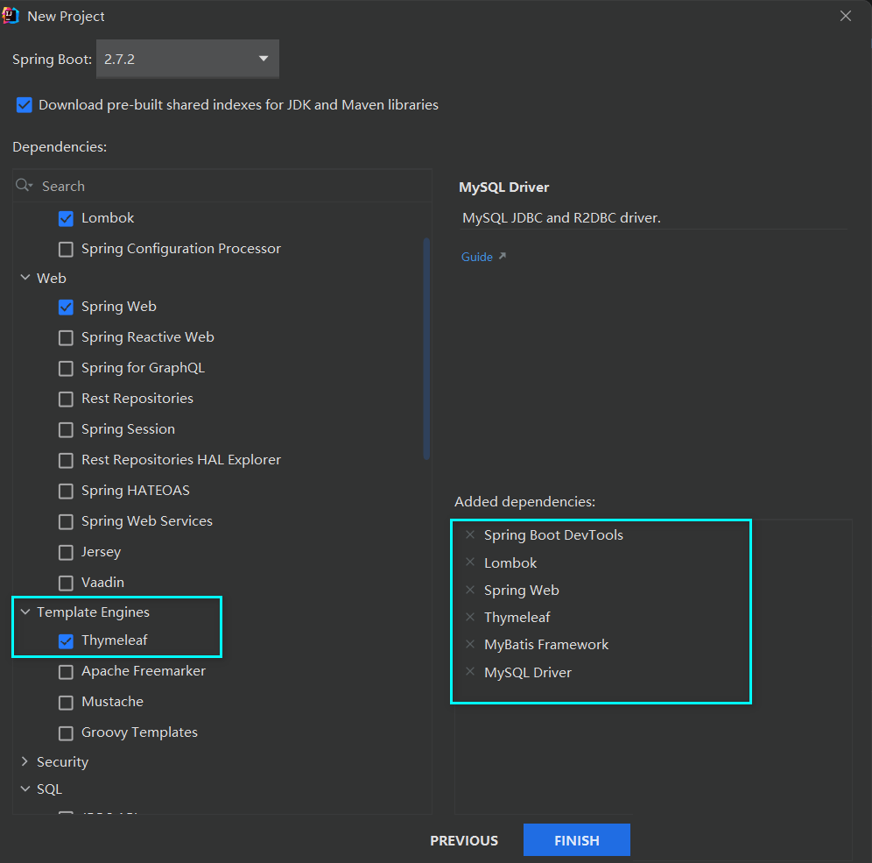Screen dimensions: 872x863
Task: Remove Spring Web from added dependencies
Action: pyautogui.click(x=470, y=590)
